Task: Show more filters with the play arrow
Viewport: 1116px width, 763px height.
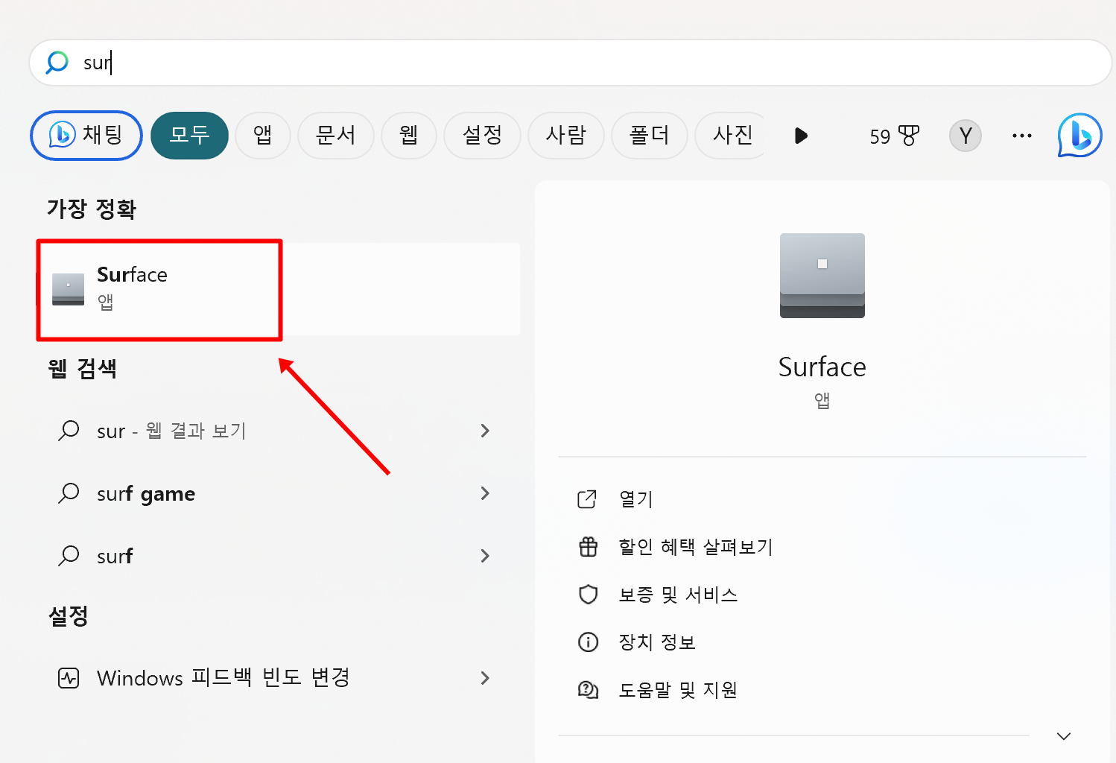Action: point(801,136)
